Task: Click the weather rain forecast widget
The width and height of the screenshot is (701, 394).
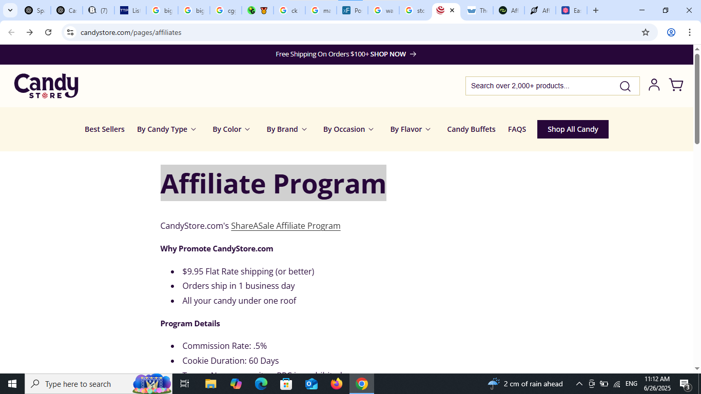Action: click(525, 384)
